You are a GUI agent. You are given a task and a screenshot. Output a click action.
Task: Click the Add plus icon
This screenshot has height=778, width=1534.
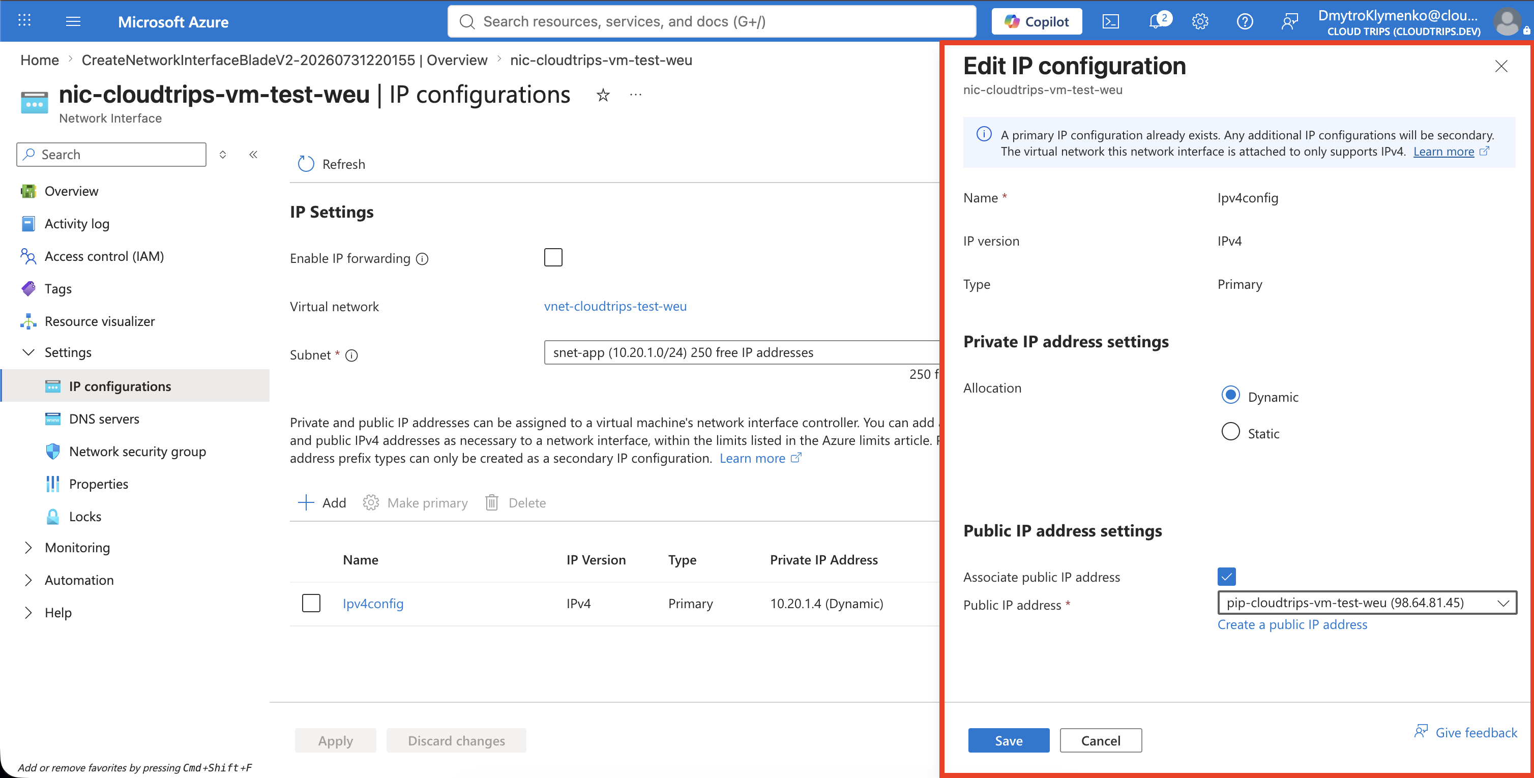[x=306, y=502]
